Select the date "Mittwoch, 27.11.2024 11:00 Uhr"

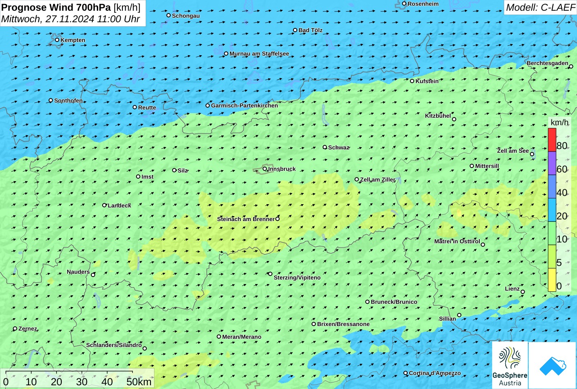pyautogui.click(x=70, y=19)
